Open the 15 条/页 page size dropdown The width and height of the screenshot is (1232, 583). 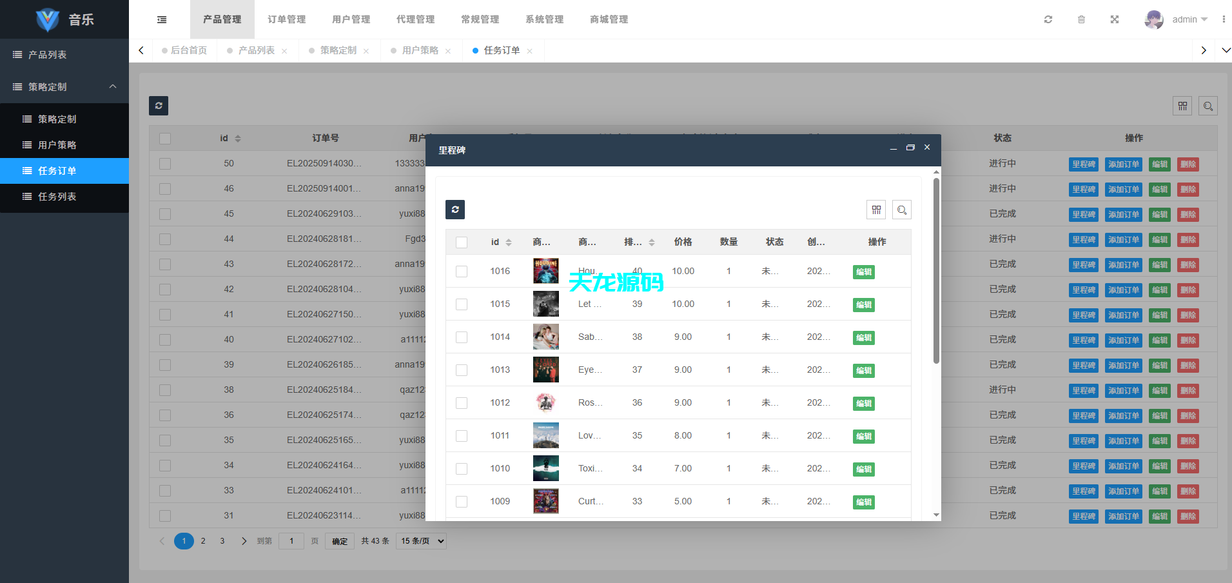421,541
